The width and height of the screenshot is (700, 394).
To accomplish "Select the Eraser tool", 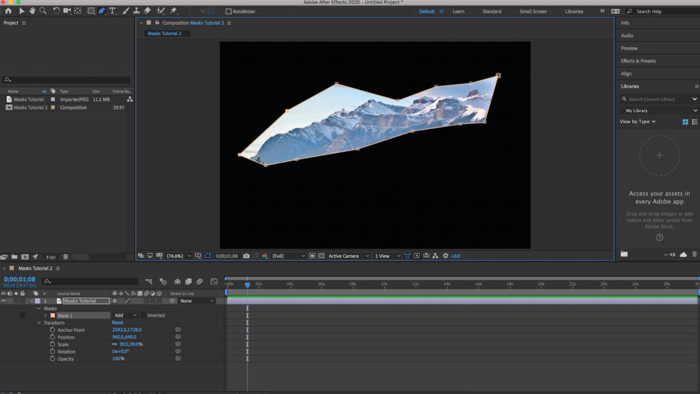I will (147, 11).
